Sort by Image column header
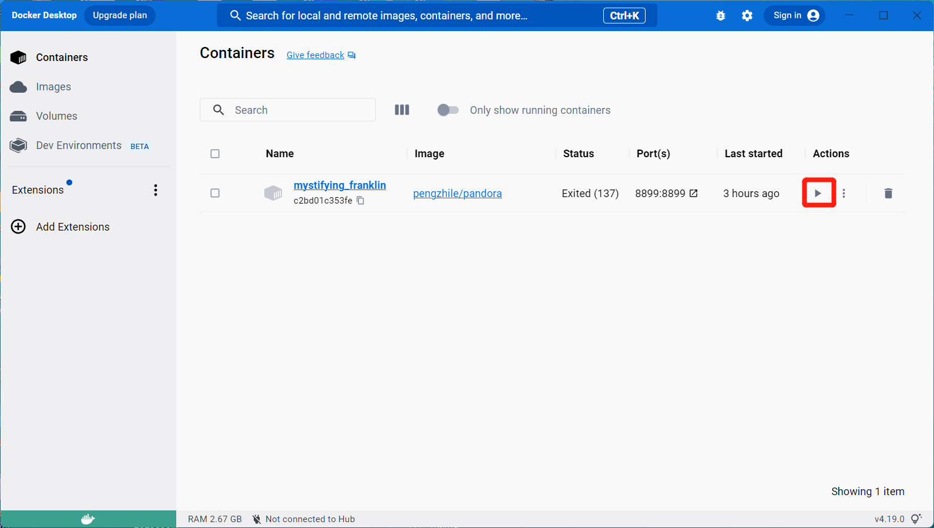 click(x=429, y=154)
